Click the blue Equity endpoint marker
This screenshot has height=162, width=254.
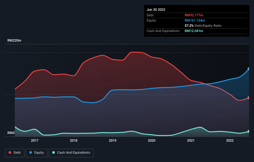249,69
